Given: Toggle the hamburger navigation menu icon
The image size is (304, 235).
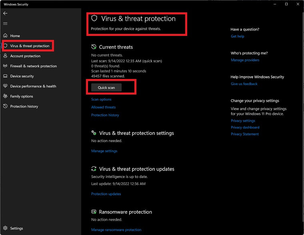Looking at the screenshot, I should [5, 24].
